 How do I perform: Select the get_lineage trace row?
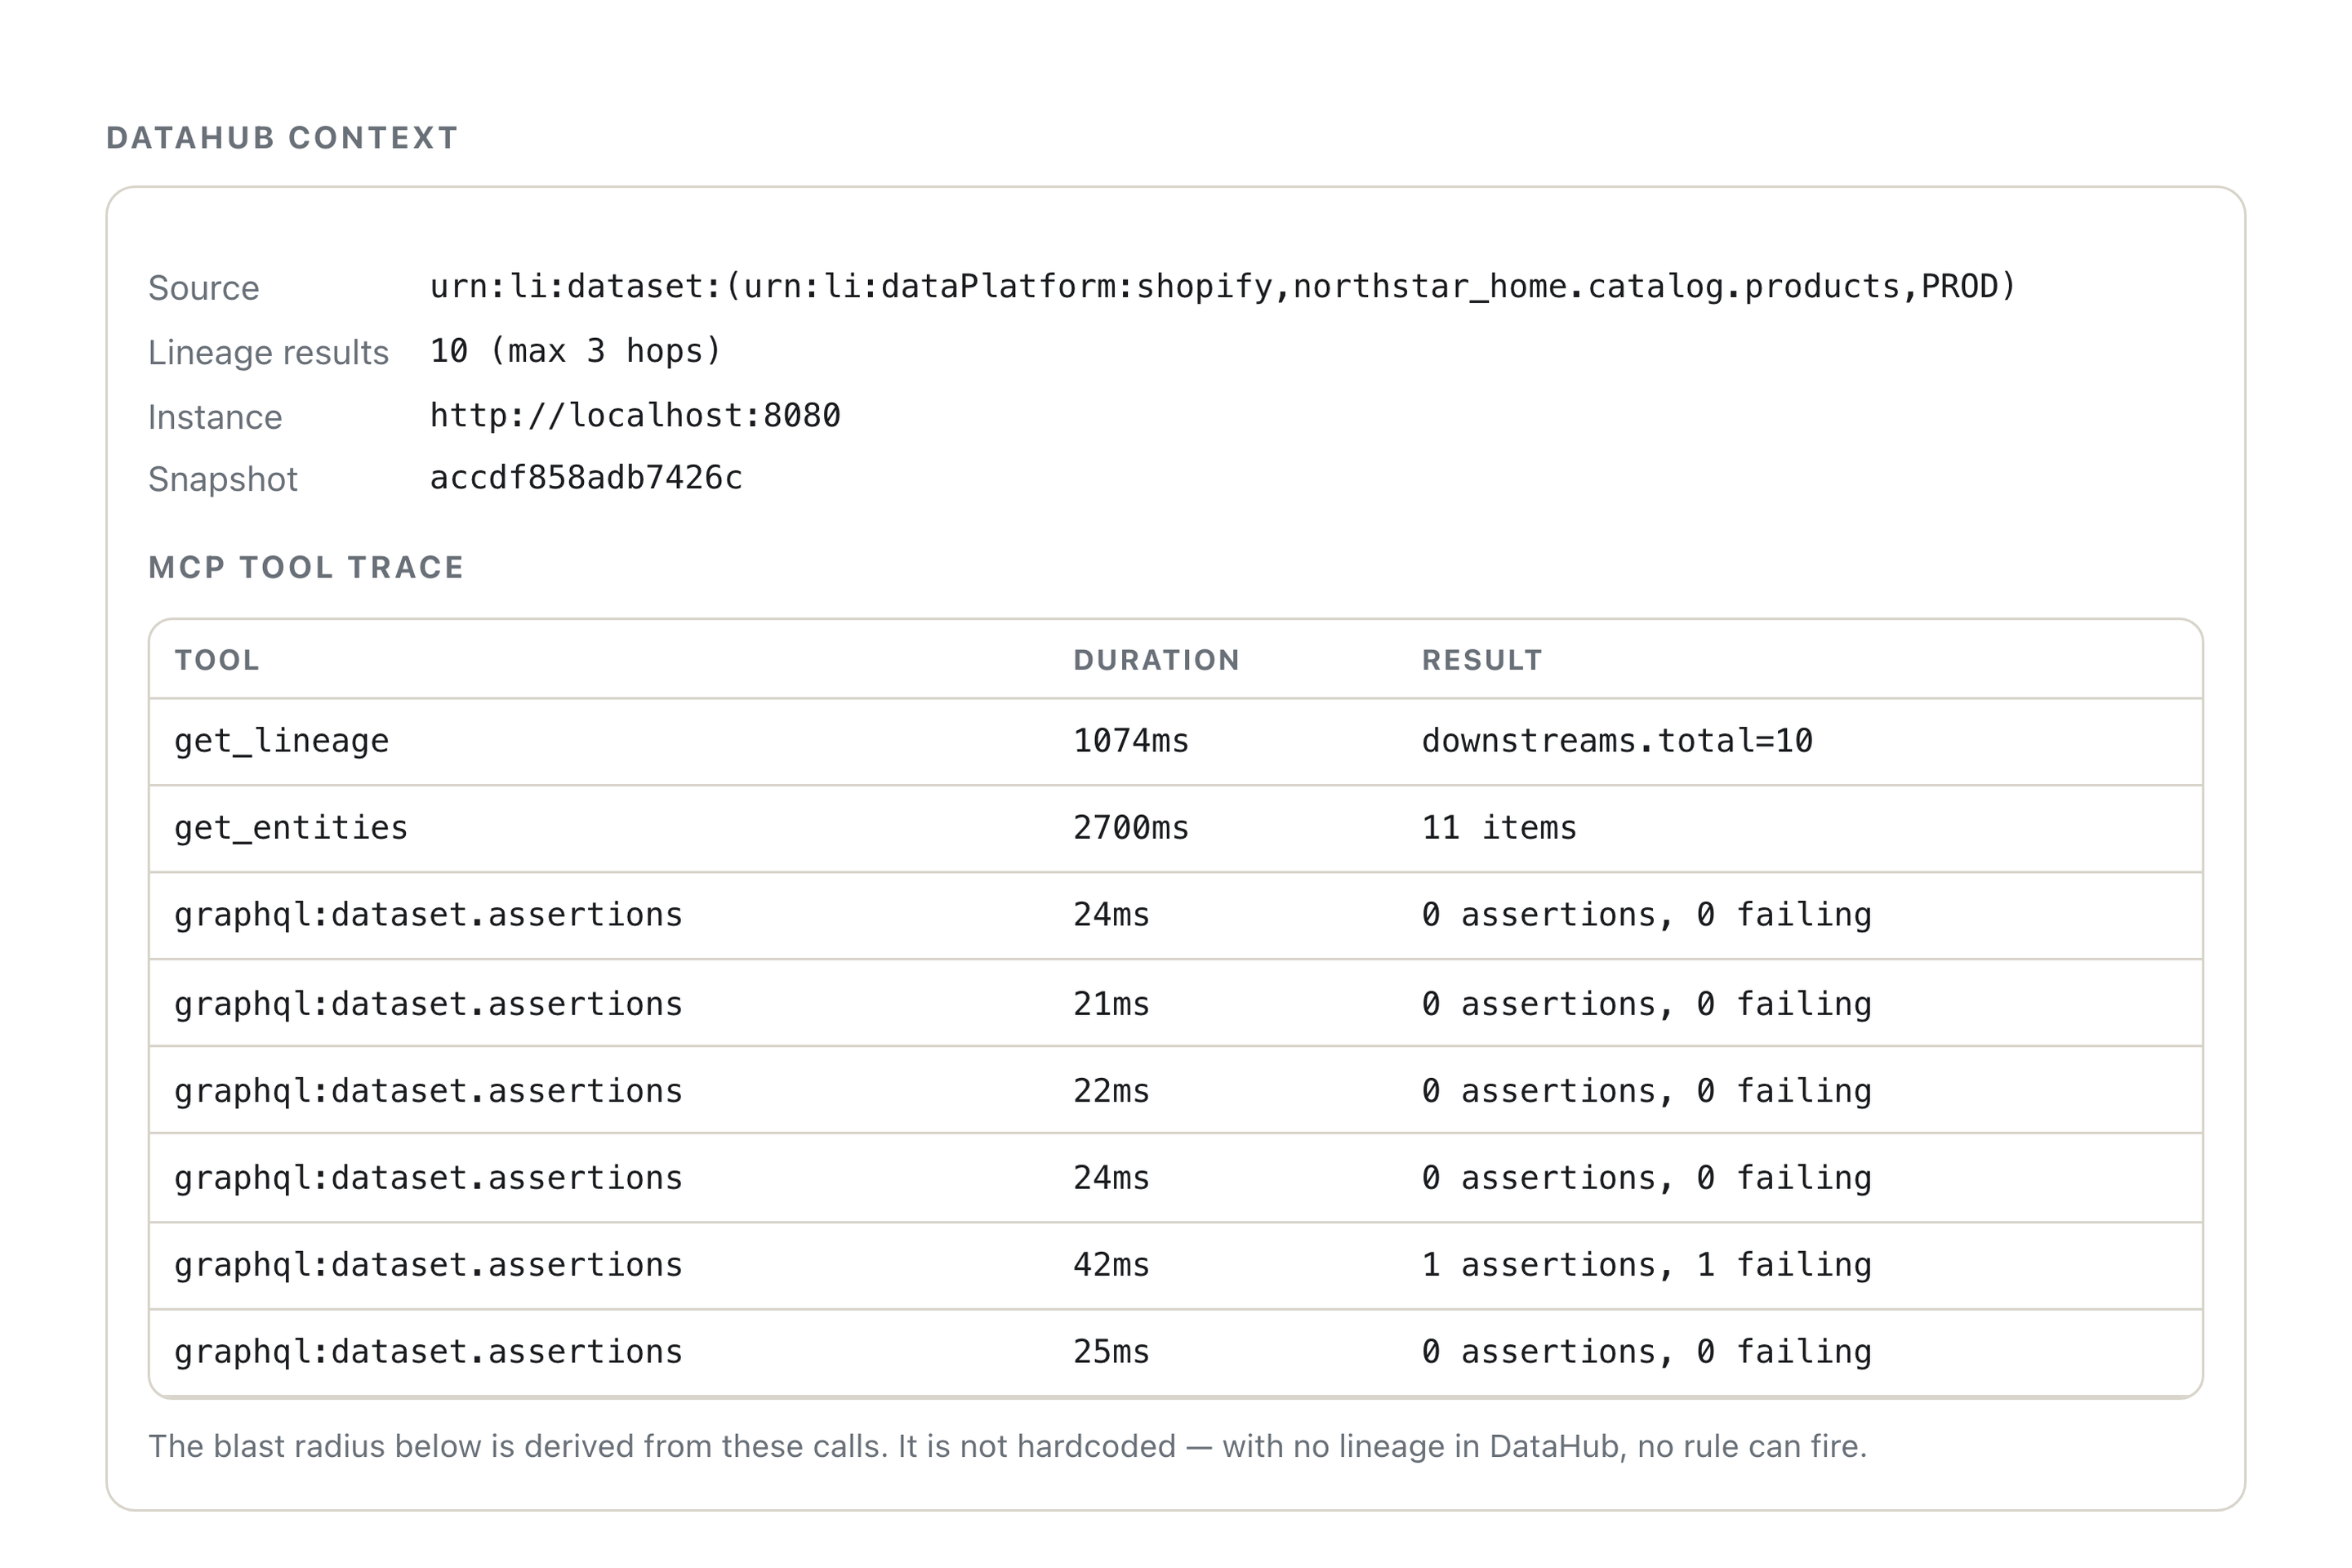1176,742
